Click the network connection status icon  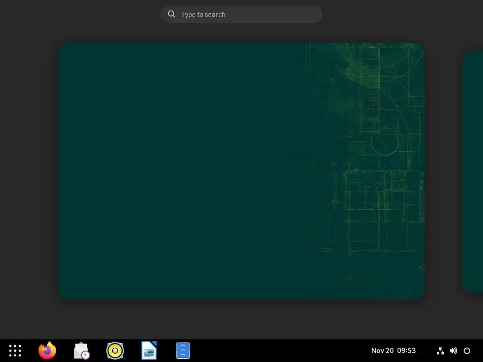pyautogui.click(x=440, y=351)
